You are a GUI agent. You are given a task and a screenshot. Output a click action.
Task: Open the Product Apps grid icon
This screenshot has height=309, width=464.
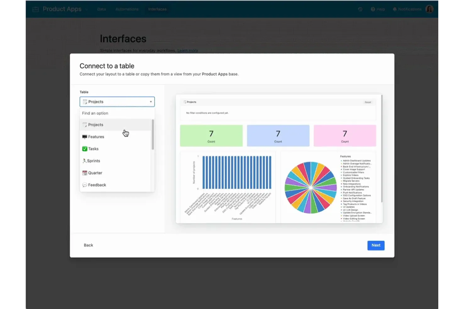point(35,9)
